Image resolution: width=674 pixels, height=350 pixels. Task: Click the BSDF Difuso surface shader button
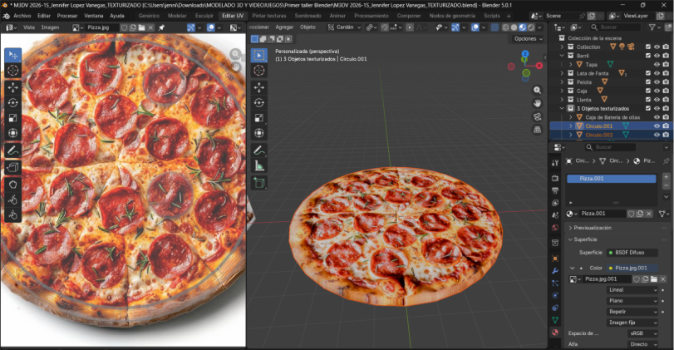coord(632,253)
